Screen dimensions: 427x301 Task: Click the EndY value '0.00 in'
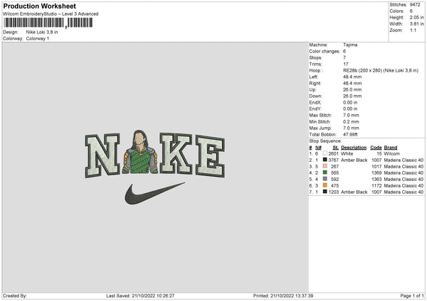tap(350, 109)
